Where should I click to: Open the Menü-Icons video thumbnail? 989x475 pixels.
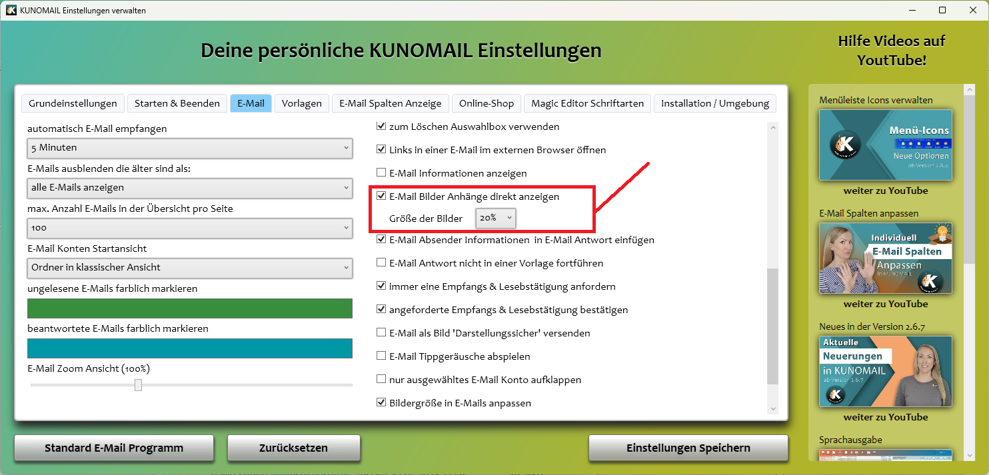[x=886, y=145]
